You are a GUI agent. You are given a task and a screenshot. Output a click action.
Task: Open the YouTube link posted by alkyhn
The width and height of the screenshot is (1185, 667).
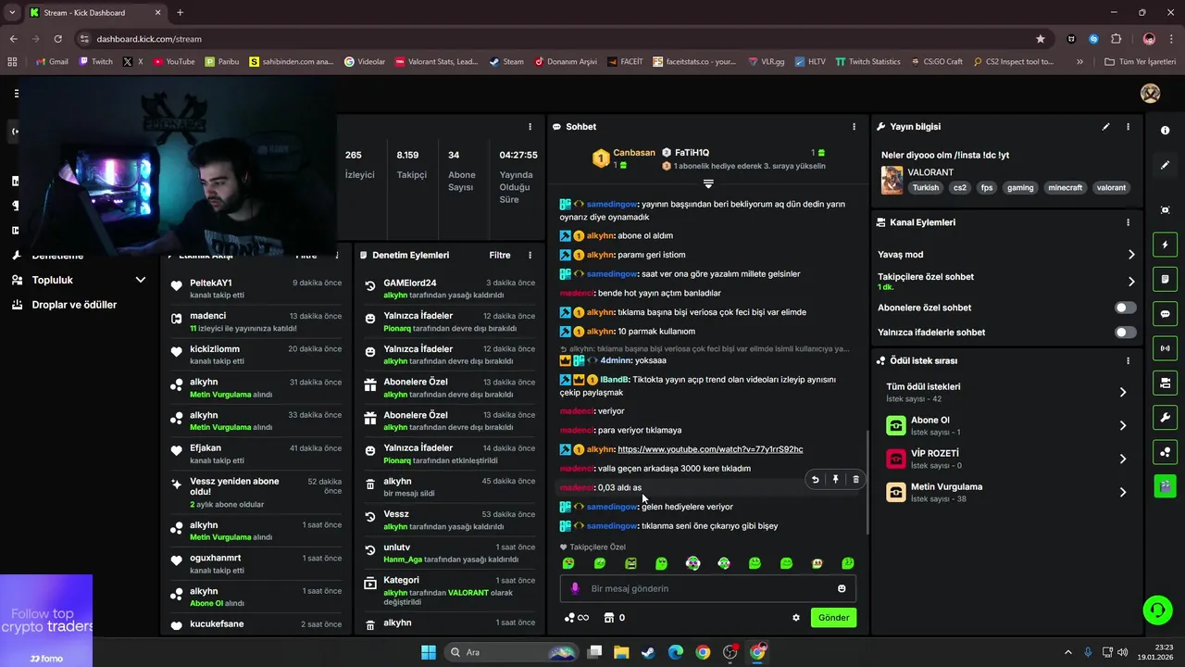tap(710, 449)
